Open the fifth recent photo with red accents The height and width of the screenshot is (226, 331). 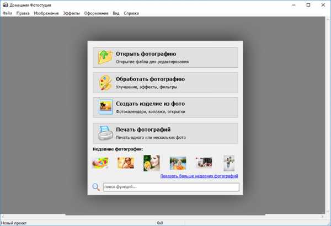tap(204, 163)
